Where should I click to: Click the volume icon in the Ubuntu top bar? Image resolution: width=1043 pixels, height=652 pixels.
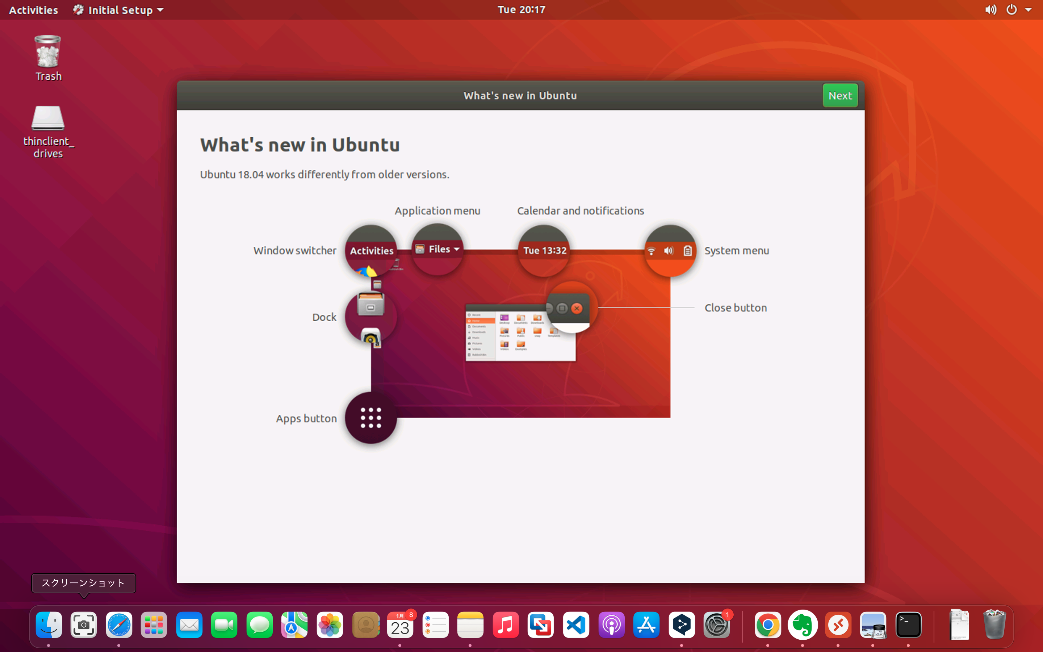pyautogui.click(x=990, y=9)
